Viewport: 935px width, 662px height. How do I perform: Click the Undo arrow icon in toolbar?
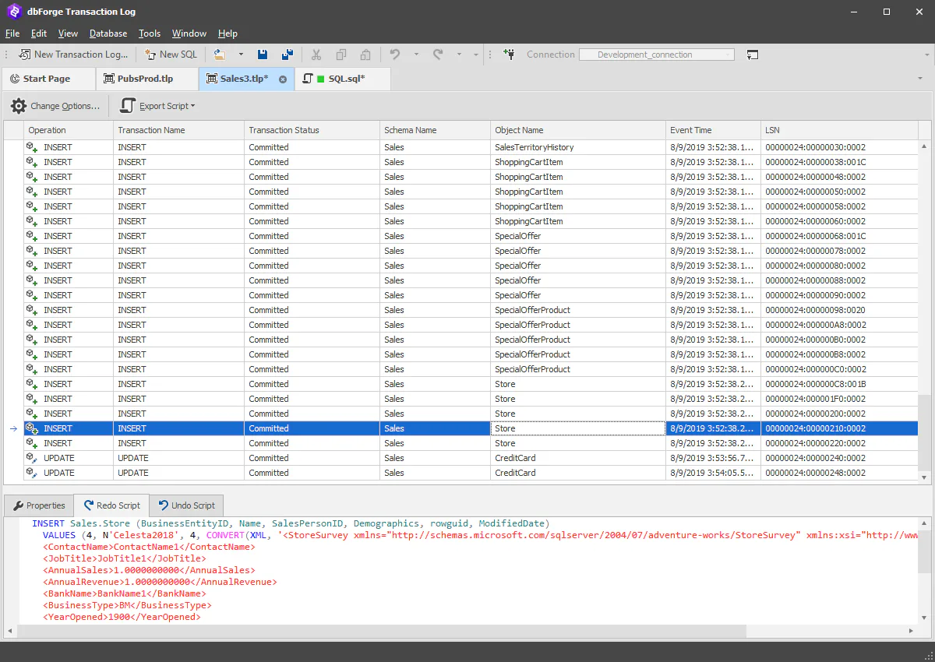(395, 55)
